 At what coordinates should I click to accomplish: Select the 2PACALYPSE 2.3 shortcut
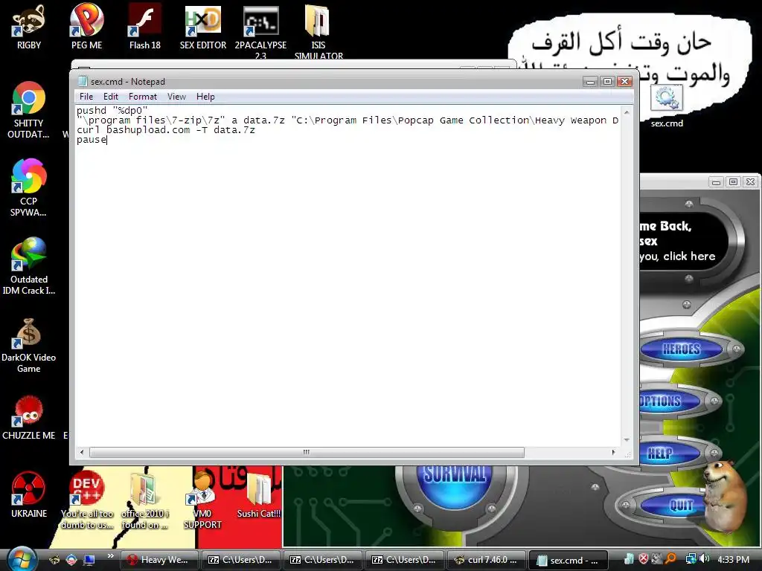[260, 31]
